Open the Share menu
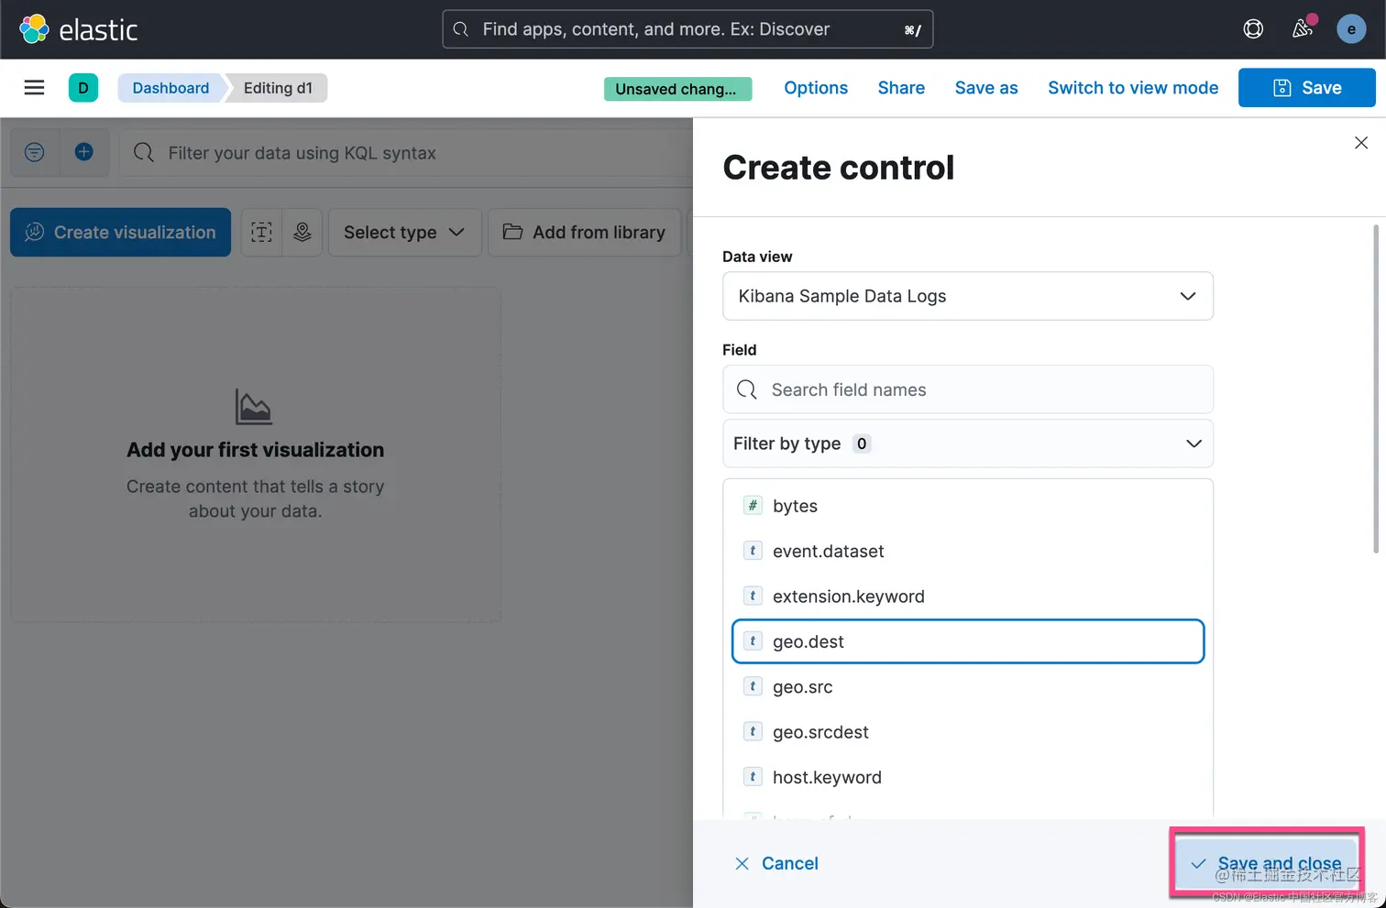The image size is (1386, 908). 901,88
